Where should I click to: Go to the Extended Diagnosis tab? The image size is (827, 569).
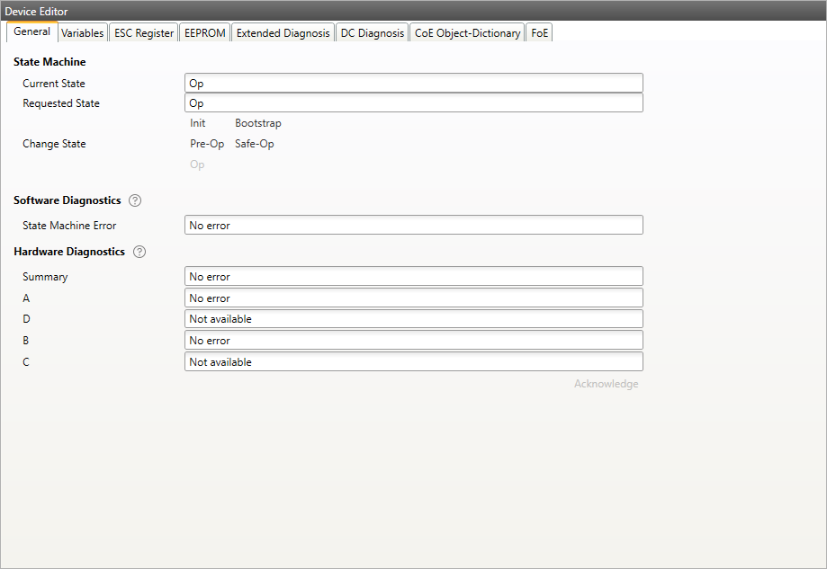pos(283,33)
